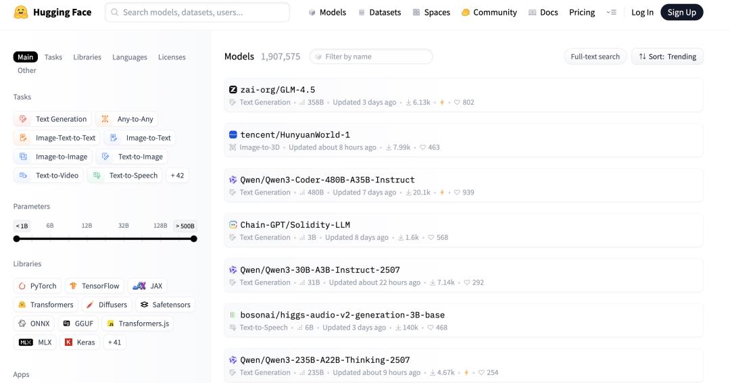Click the Diffusers library icon

click(x=90, y=305)
